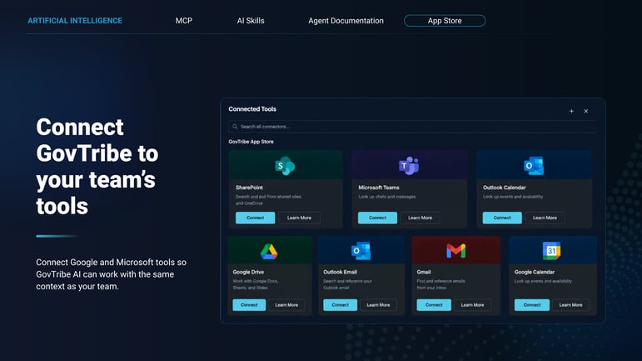Connect Outlook Calendar
The height and width of the screenshot is (361, 642).
502,218
